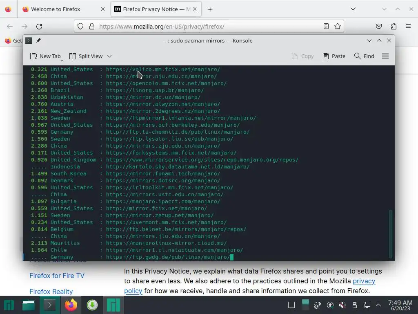Pin the Konsole window on all desktops
418x314 pixels.
pos(38,40)
